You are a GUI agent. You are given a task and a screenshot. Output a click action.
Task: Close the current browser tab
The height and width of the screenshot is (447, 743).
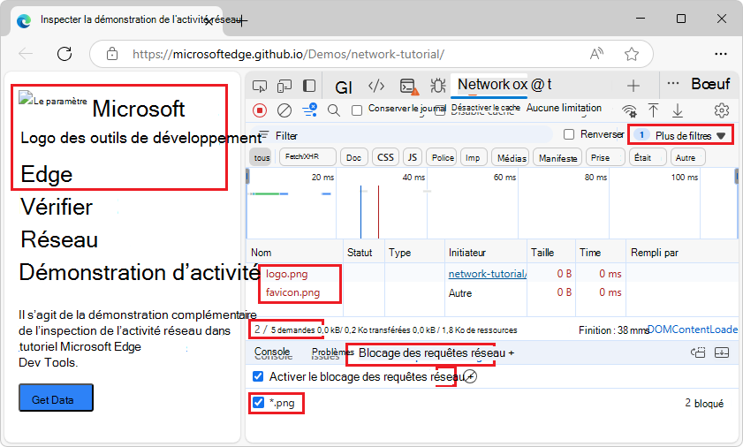(208, 21)
